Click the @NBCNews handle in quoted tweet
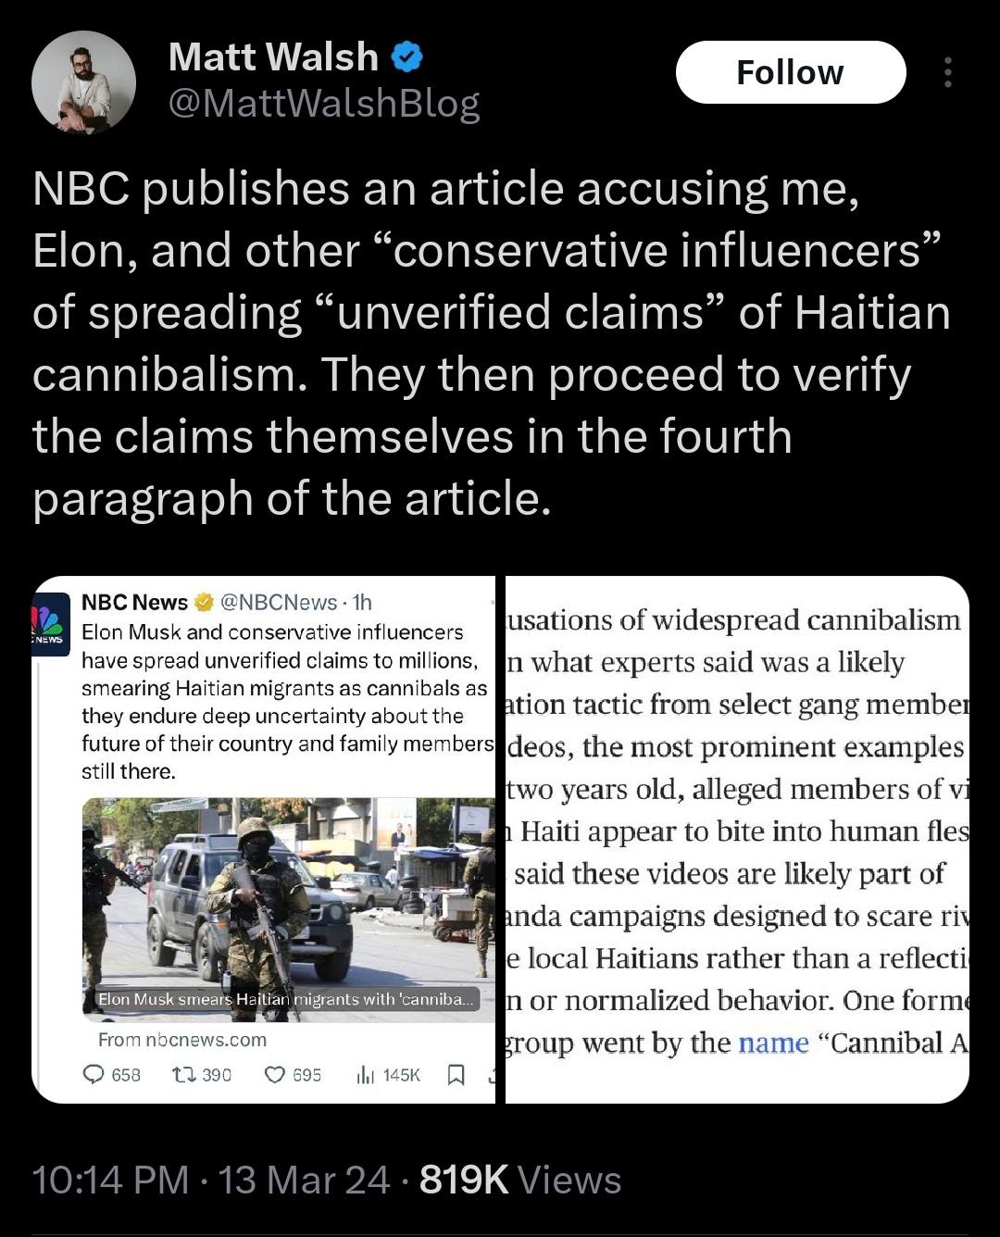The height and width of the screenshot is (1237, 1000). pos(279,603)
